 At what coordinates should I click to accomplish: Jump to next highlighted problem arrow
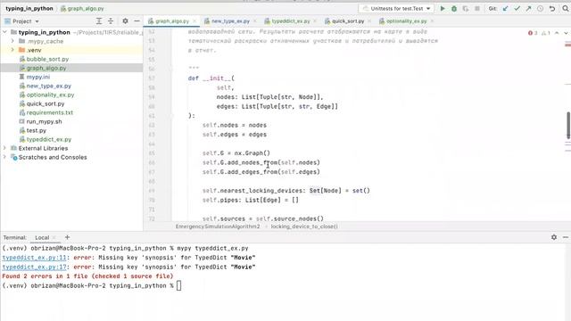[x=566, y=33]
